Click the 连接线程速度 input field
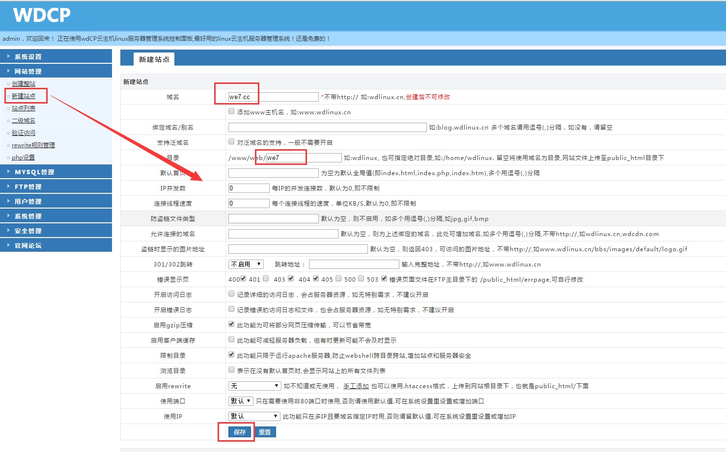726x452 pixels. click(249, 203)
